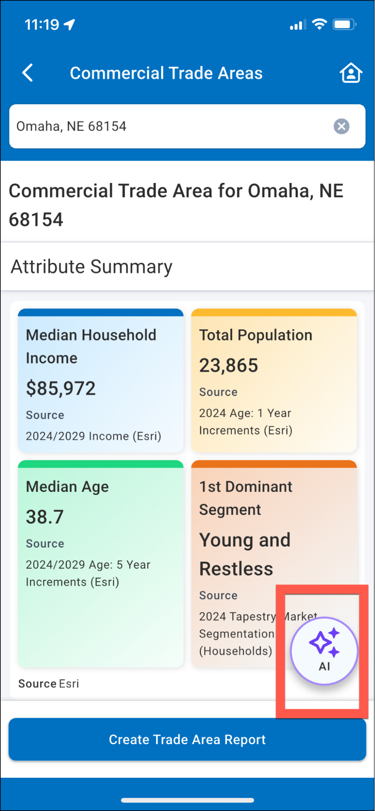The height and width of the screenshot is (811, 375).
Task: Select the Total Population card
Action: coord(274,381)
